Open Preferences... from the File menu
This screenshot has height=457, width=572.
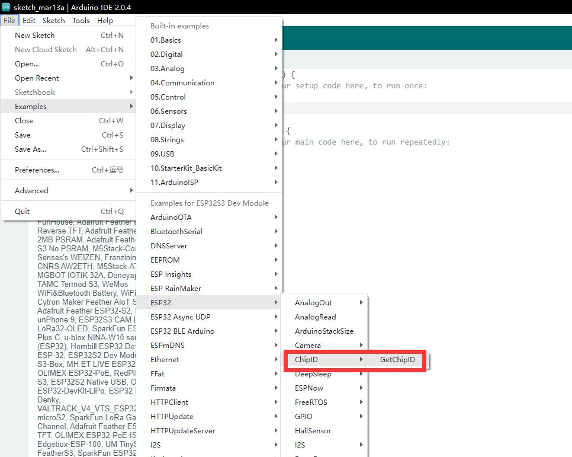click(x=37, y=170)
